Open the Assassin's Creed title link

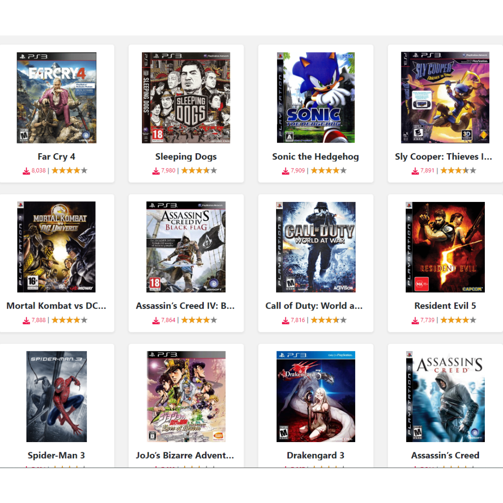pyautogui.click(x=445, y=455)
